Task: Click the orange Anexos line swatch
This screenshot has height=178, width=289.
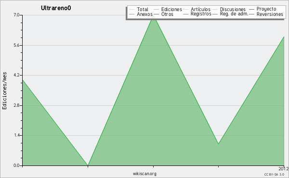Action: coord(132,14)
